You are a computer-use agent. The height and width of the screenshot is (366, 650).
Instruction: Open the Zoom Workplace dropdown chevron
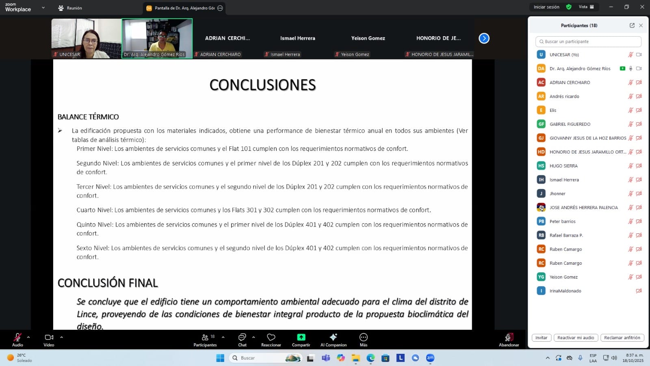[43, 7]
